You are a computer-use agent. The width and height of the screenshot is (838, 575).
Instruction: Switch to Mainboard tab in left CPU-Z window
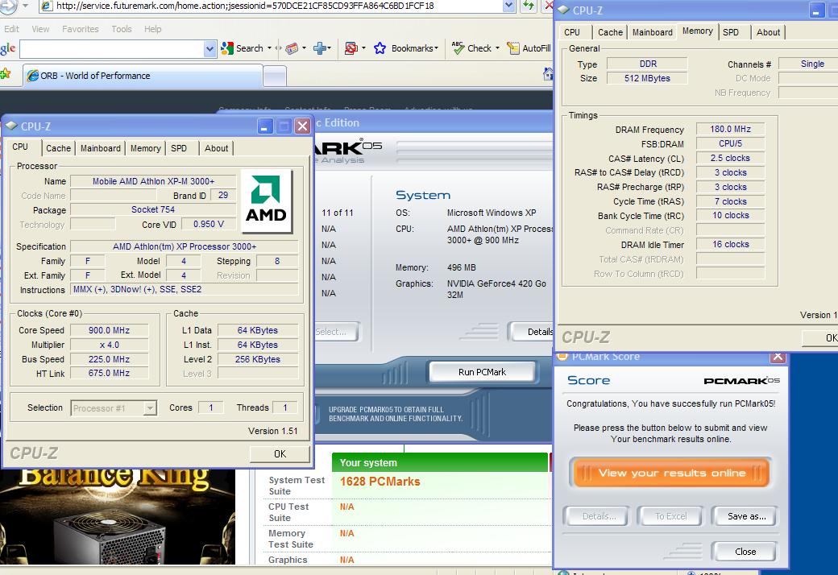coord(101,148)
